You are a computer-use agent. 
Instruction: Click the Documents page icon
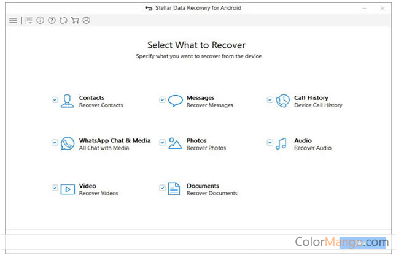(174, 189)
